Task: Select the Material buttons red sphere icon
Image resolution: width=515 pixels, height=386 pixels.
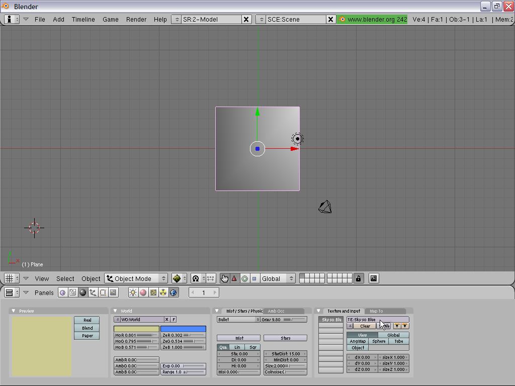Action: point(143,293)
